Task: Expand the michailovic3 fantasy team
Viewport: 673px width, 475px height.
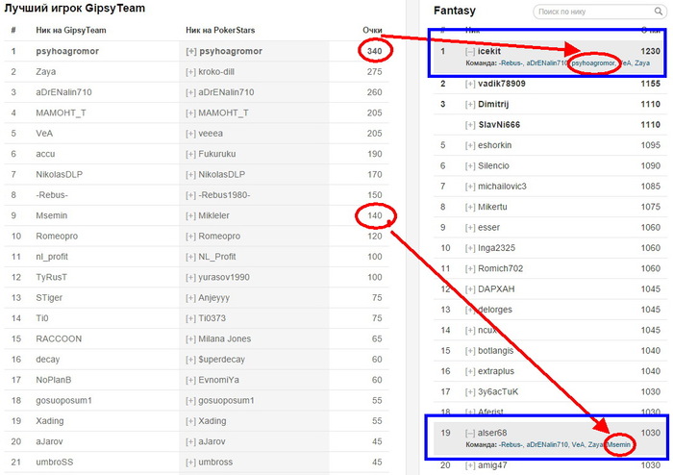Action: (x=470, y=187)
